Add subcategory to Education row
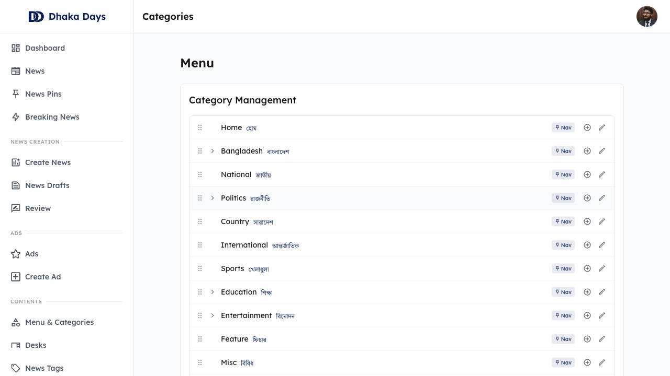The image size is (670, 376). coord(587,292)
